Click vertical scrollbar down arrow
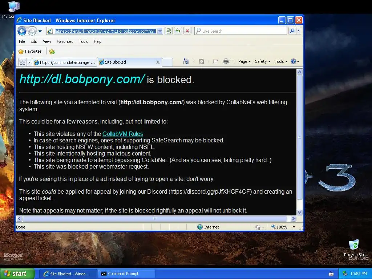372x279 pixels. tap(299, 212)
